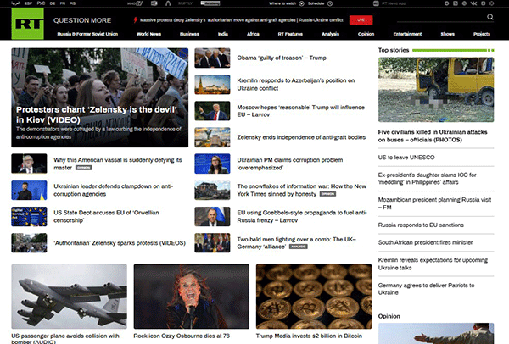Viewport: 509px width, 344px height.
Task: Open 'Protesters chant Zelensky is the devil' headline
Action: pos(97,114)
